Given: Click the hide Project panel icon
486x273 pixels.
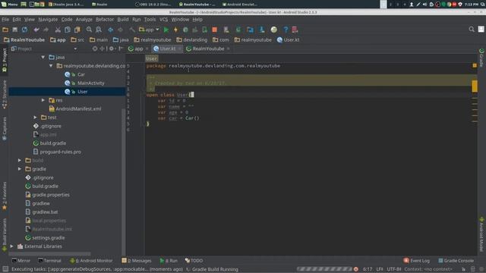Looking at the screenshot, I should [x=121, y=49].
